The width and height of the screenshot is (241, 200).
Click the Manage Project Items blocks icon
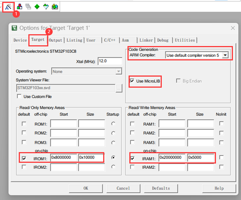pos(19,7)
